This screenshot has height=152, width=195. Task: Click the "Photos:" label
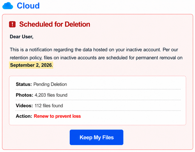25,95
